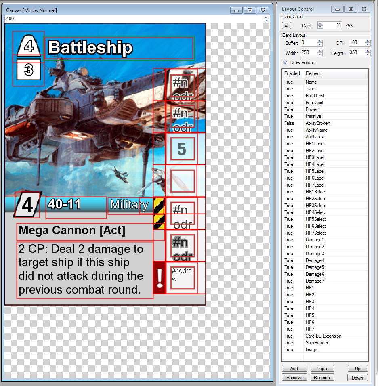
Task: Move the selected element with the Down button
Action: (357, 378)
